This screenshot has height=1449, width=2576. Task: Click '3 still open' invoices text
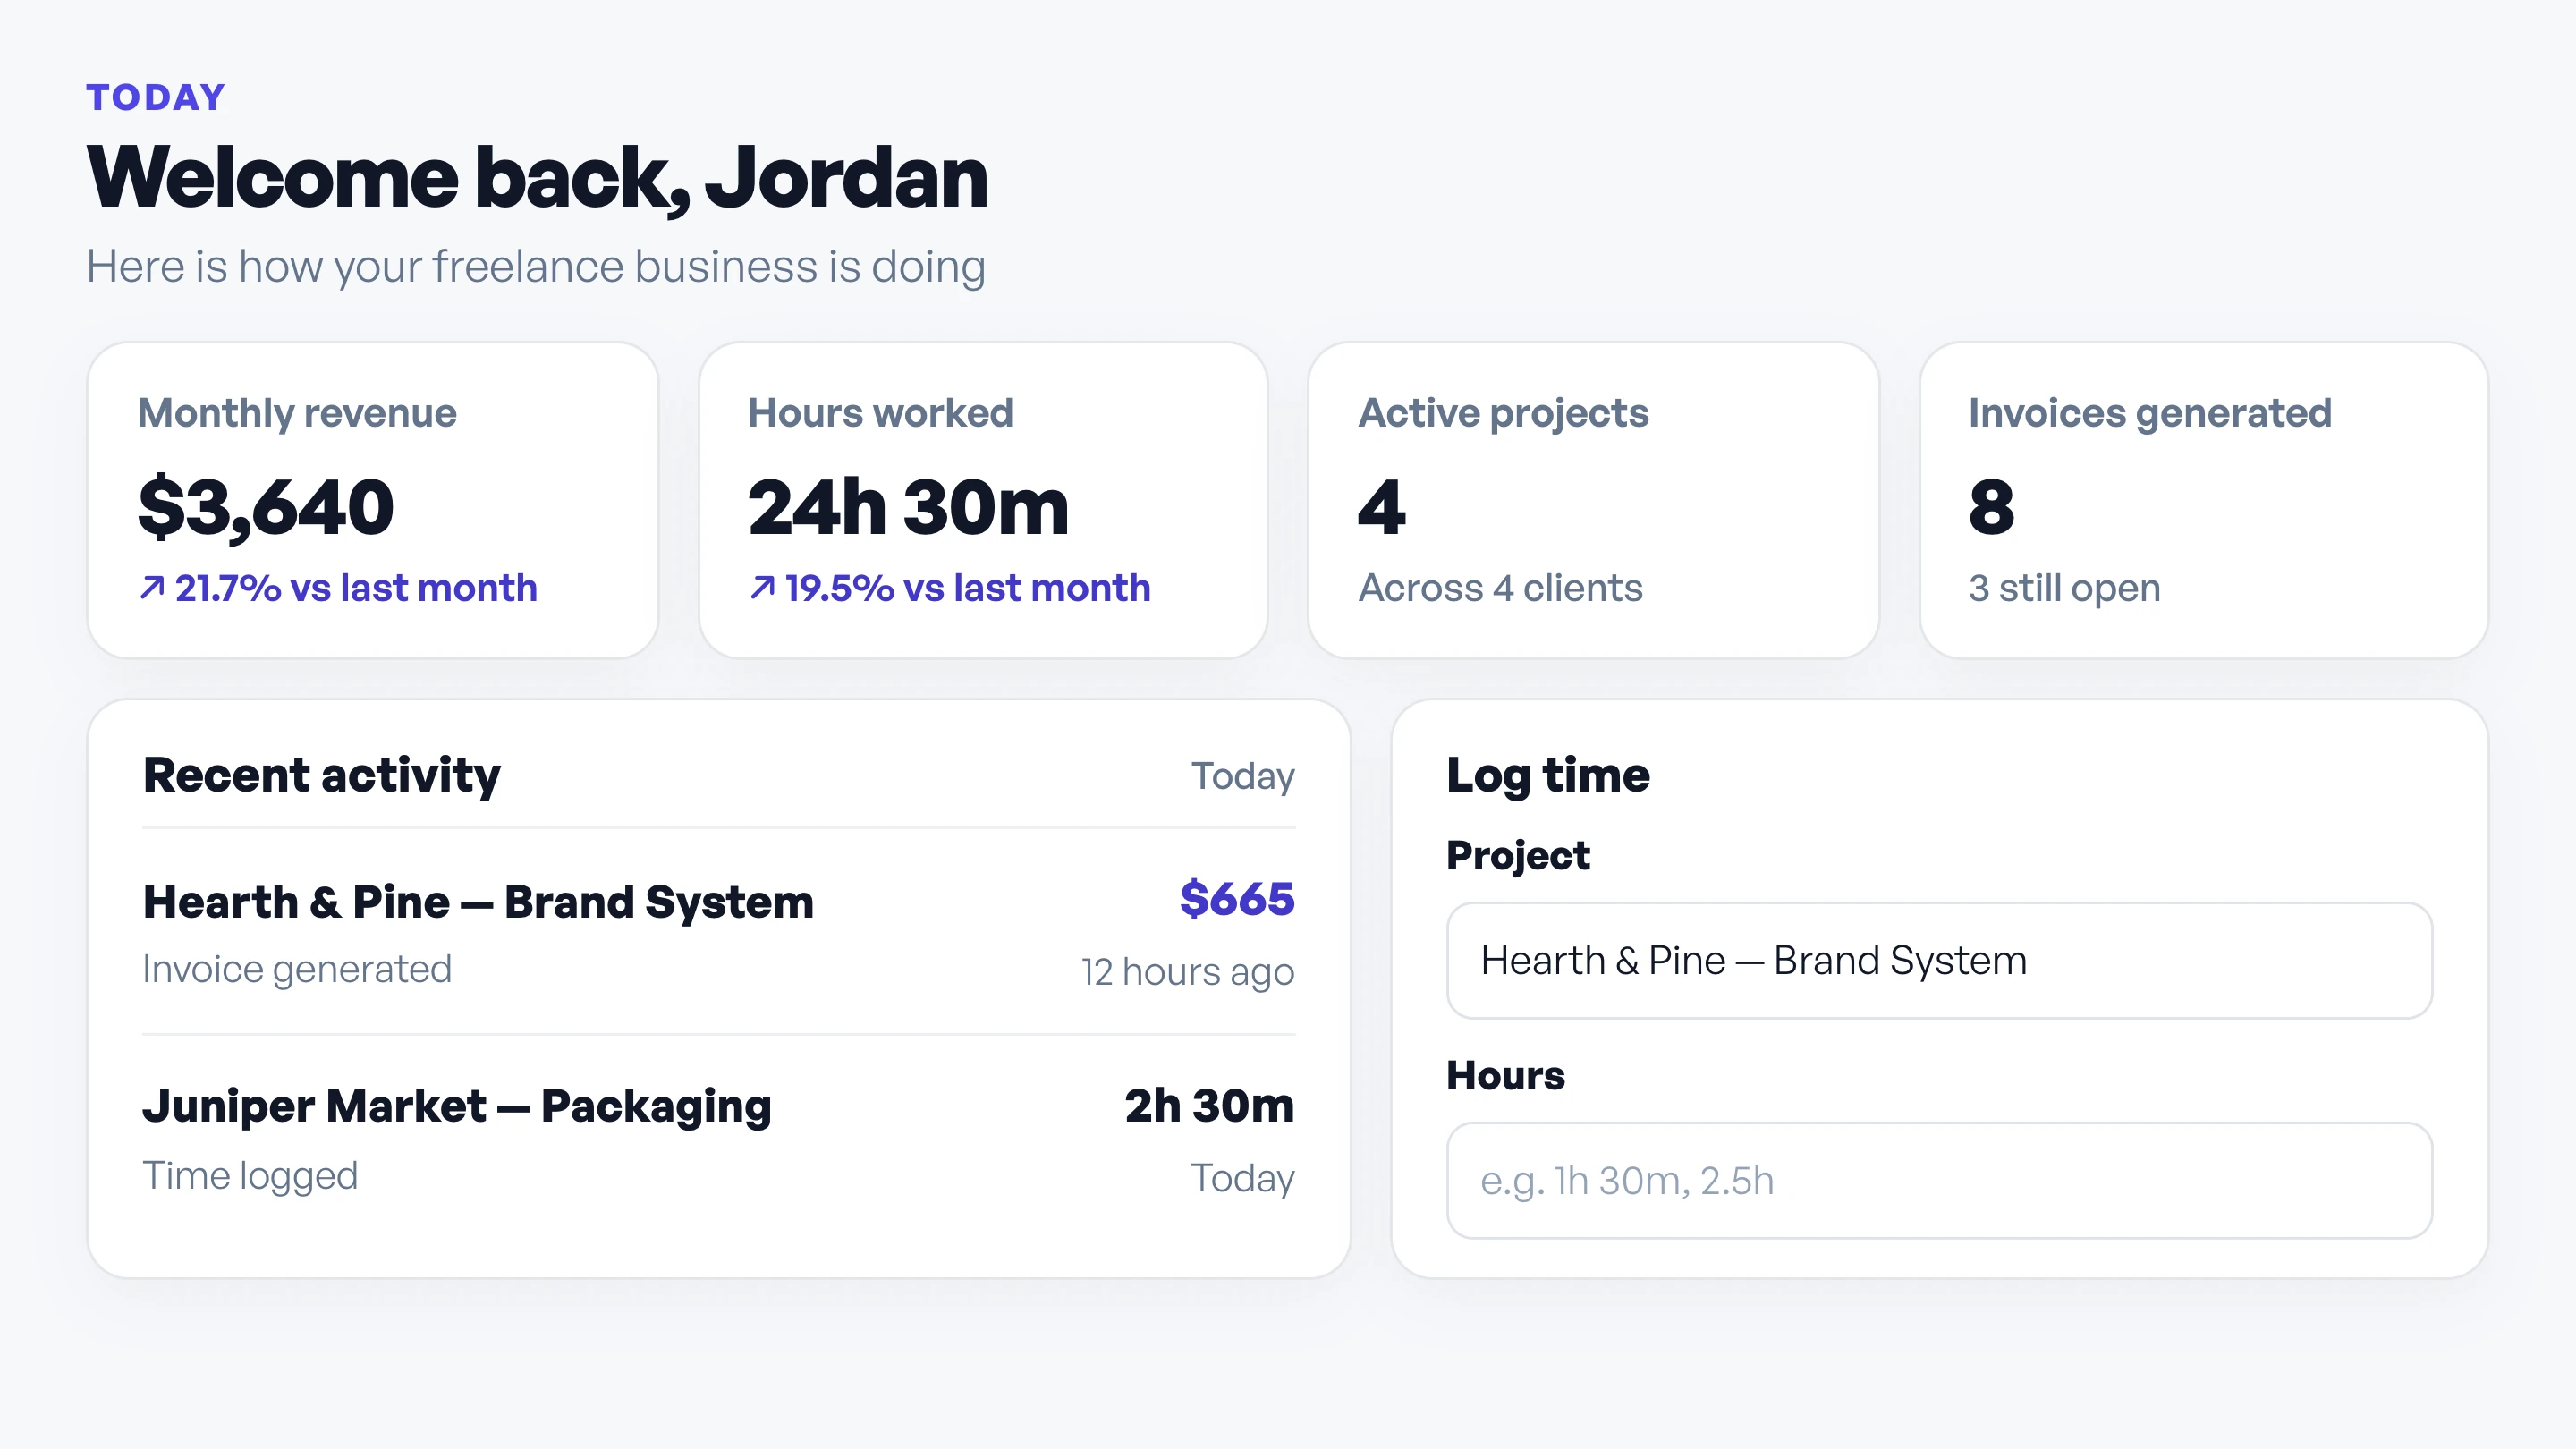(2064, 588)
